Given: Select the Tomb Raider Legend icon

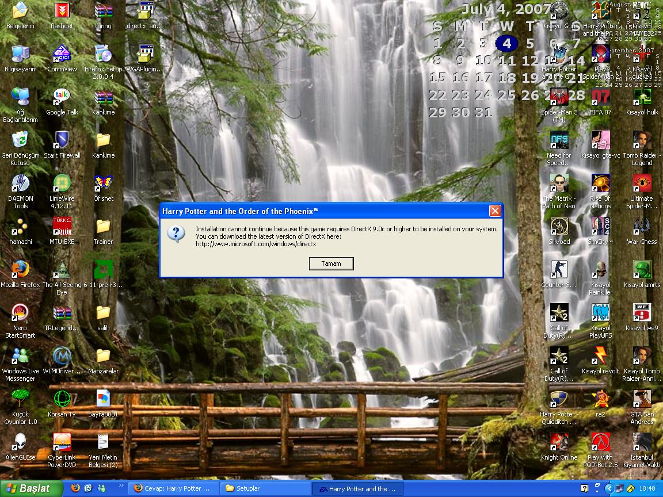Looking at the screenshot, I should point(642,148).
